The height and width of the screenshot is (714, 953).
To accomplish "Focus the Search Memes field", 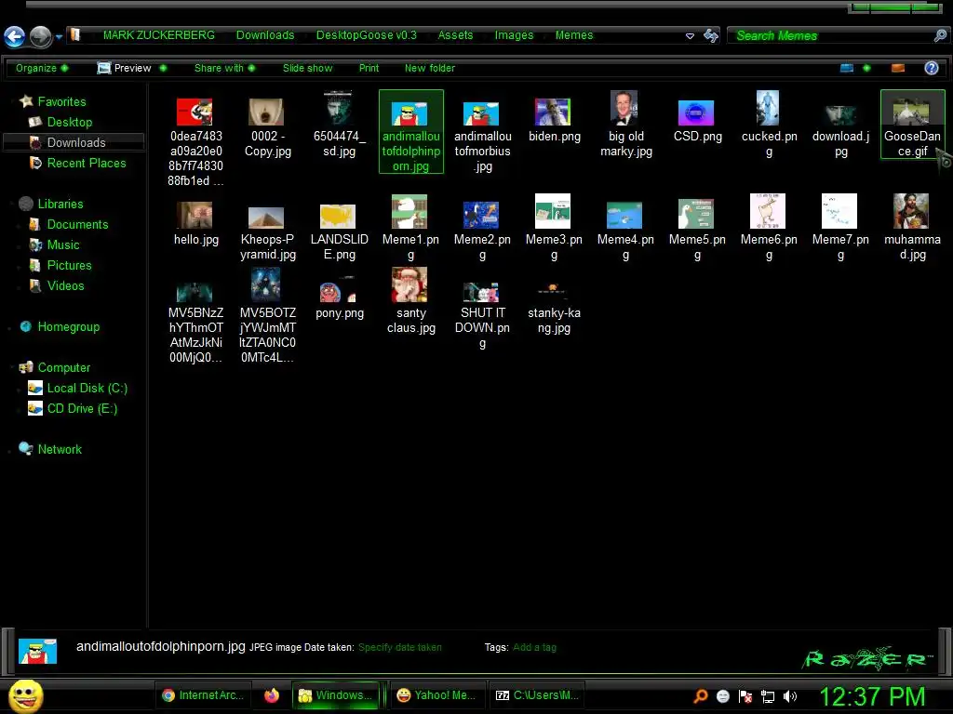I will [829, 36].
